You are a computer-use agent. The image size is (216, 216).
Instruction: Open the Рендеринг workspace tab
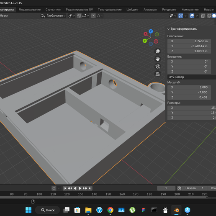[x=169, y=10]
